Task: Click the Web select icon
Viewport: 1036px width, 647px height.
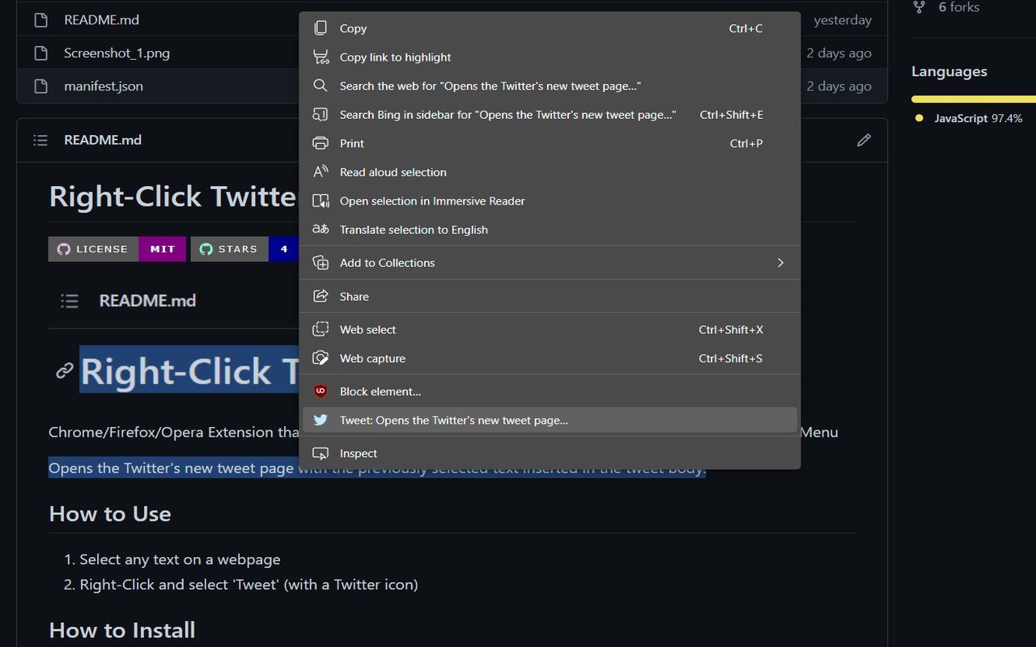Action: click(321, 329)
